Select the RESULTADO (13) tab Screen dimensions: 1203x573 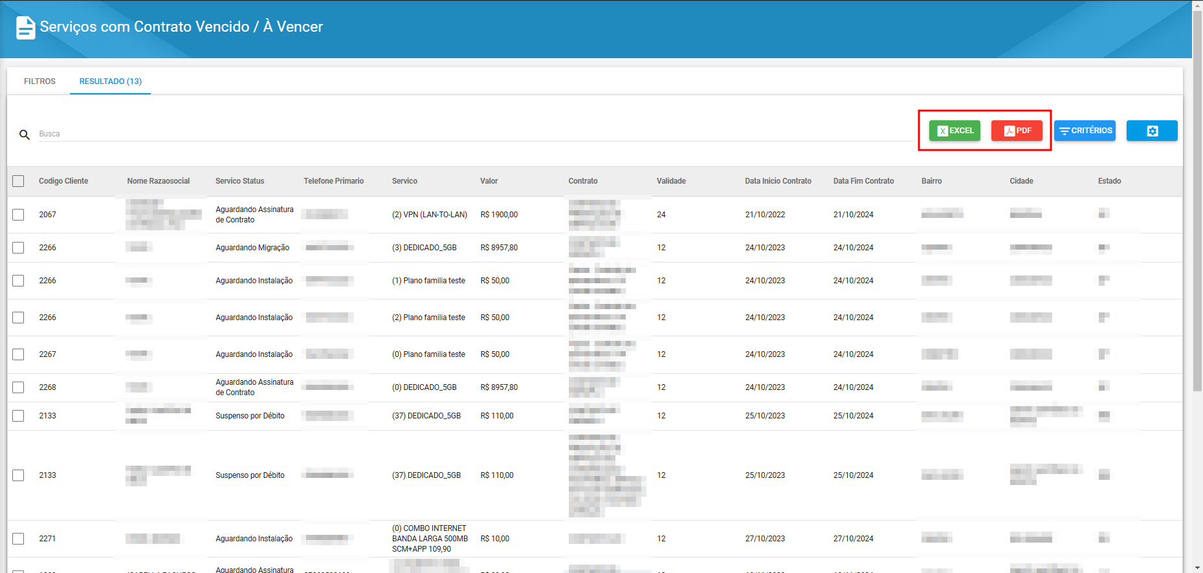[111, 81]
